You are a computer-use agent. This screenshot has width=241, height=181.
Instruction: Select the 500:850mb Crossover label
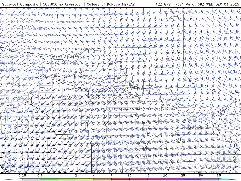tap(63, 4)
